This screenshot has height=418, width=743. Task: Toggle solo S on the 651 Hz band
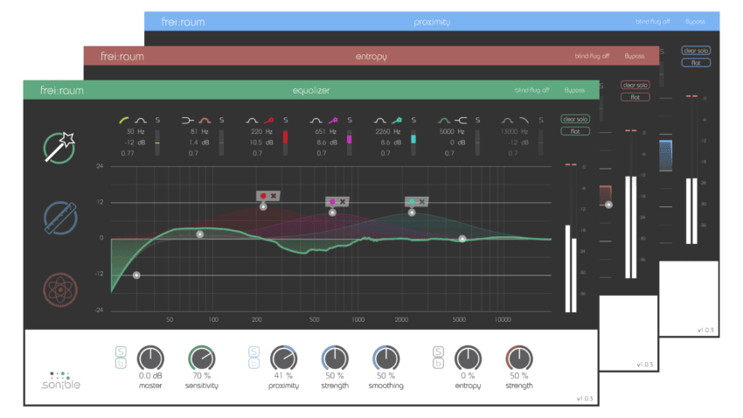[350, 119]
